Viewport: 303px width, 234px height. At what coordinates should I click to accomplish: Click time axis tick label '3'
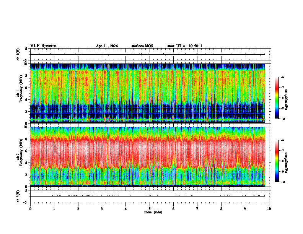[x=102, y=209]
